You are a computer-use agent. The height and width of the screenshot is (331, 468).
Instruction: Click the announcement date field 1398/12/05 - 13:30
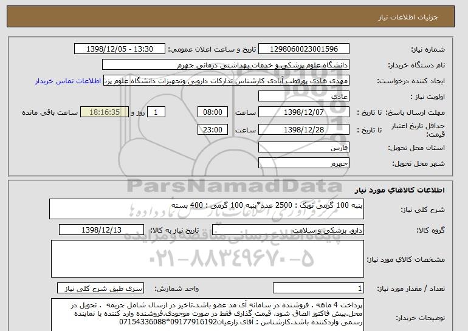tap(120, 49)
